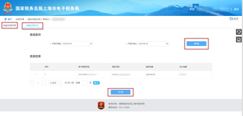Click the 首页 breadcrumb link
Viewport: 243px width, 116px height.
[x=10, y=19]
